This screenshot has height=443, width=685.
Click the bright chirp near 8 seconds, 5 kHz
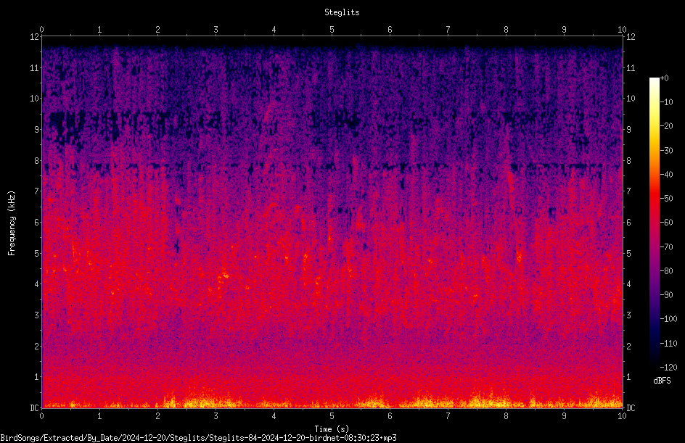(x=519, y=257)
